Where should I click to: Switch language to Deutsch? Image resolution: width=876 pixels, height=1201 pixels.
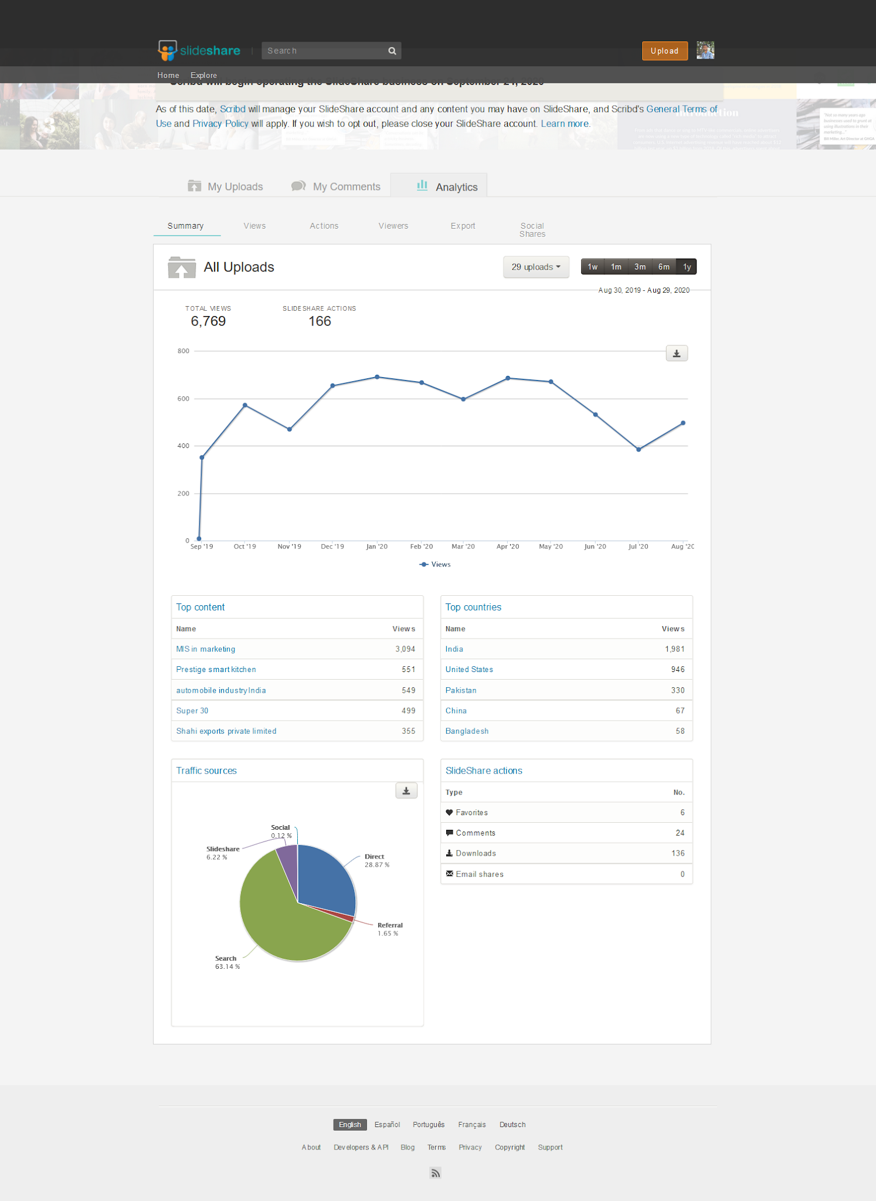[x=512, y=1125]
